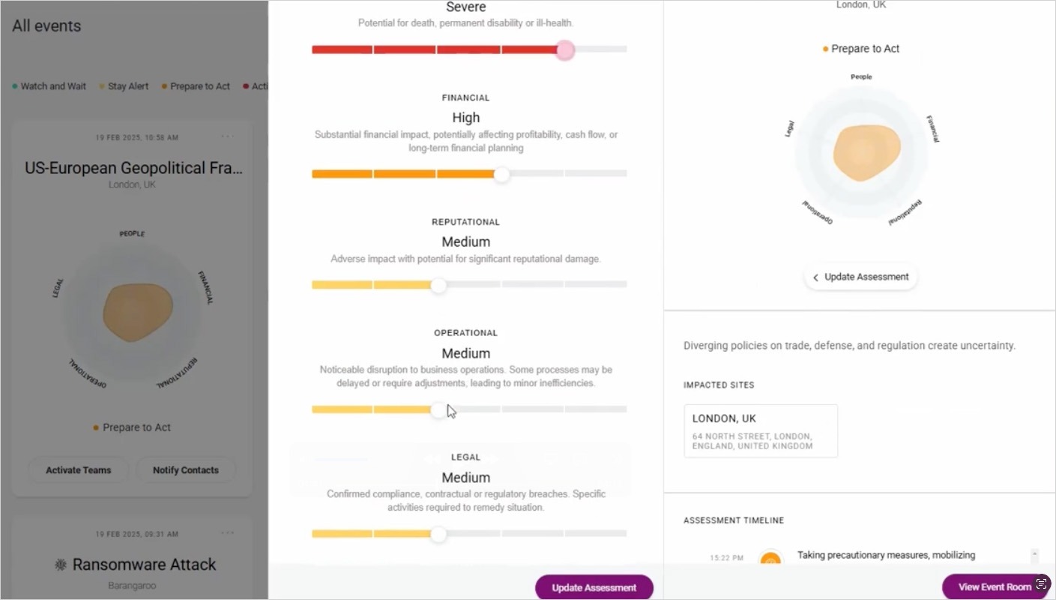Click the People severity slider handle
1056x600 pixels.
pos(565,50)
